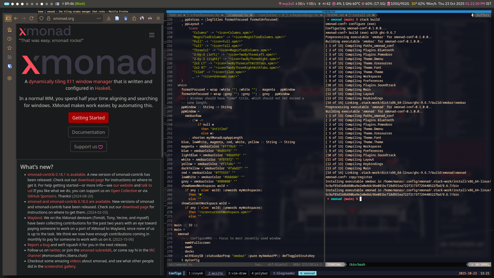This screenshot has height=278, width=494.
Task: Open history via the clock sidebar icon
Action: [10, 39]
